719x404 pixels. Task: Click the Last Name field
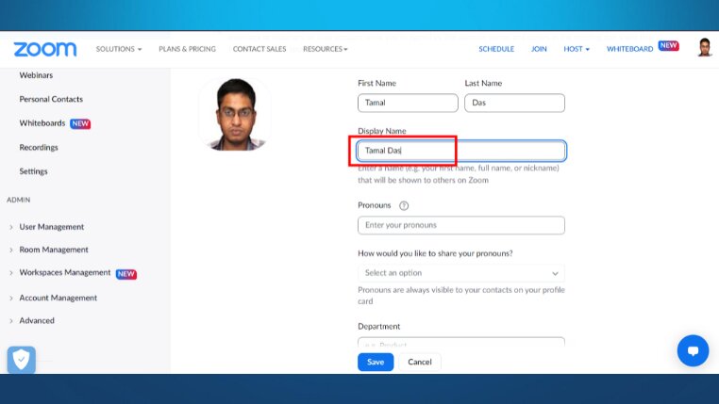(x=514, y=103)
